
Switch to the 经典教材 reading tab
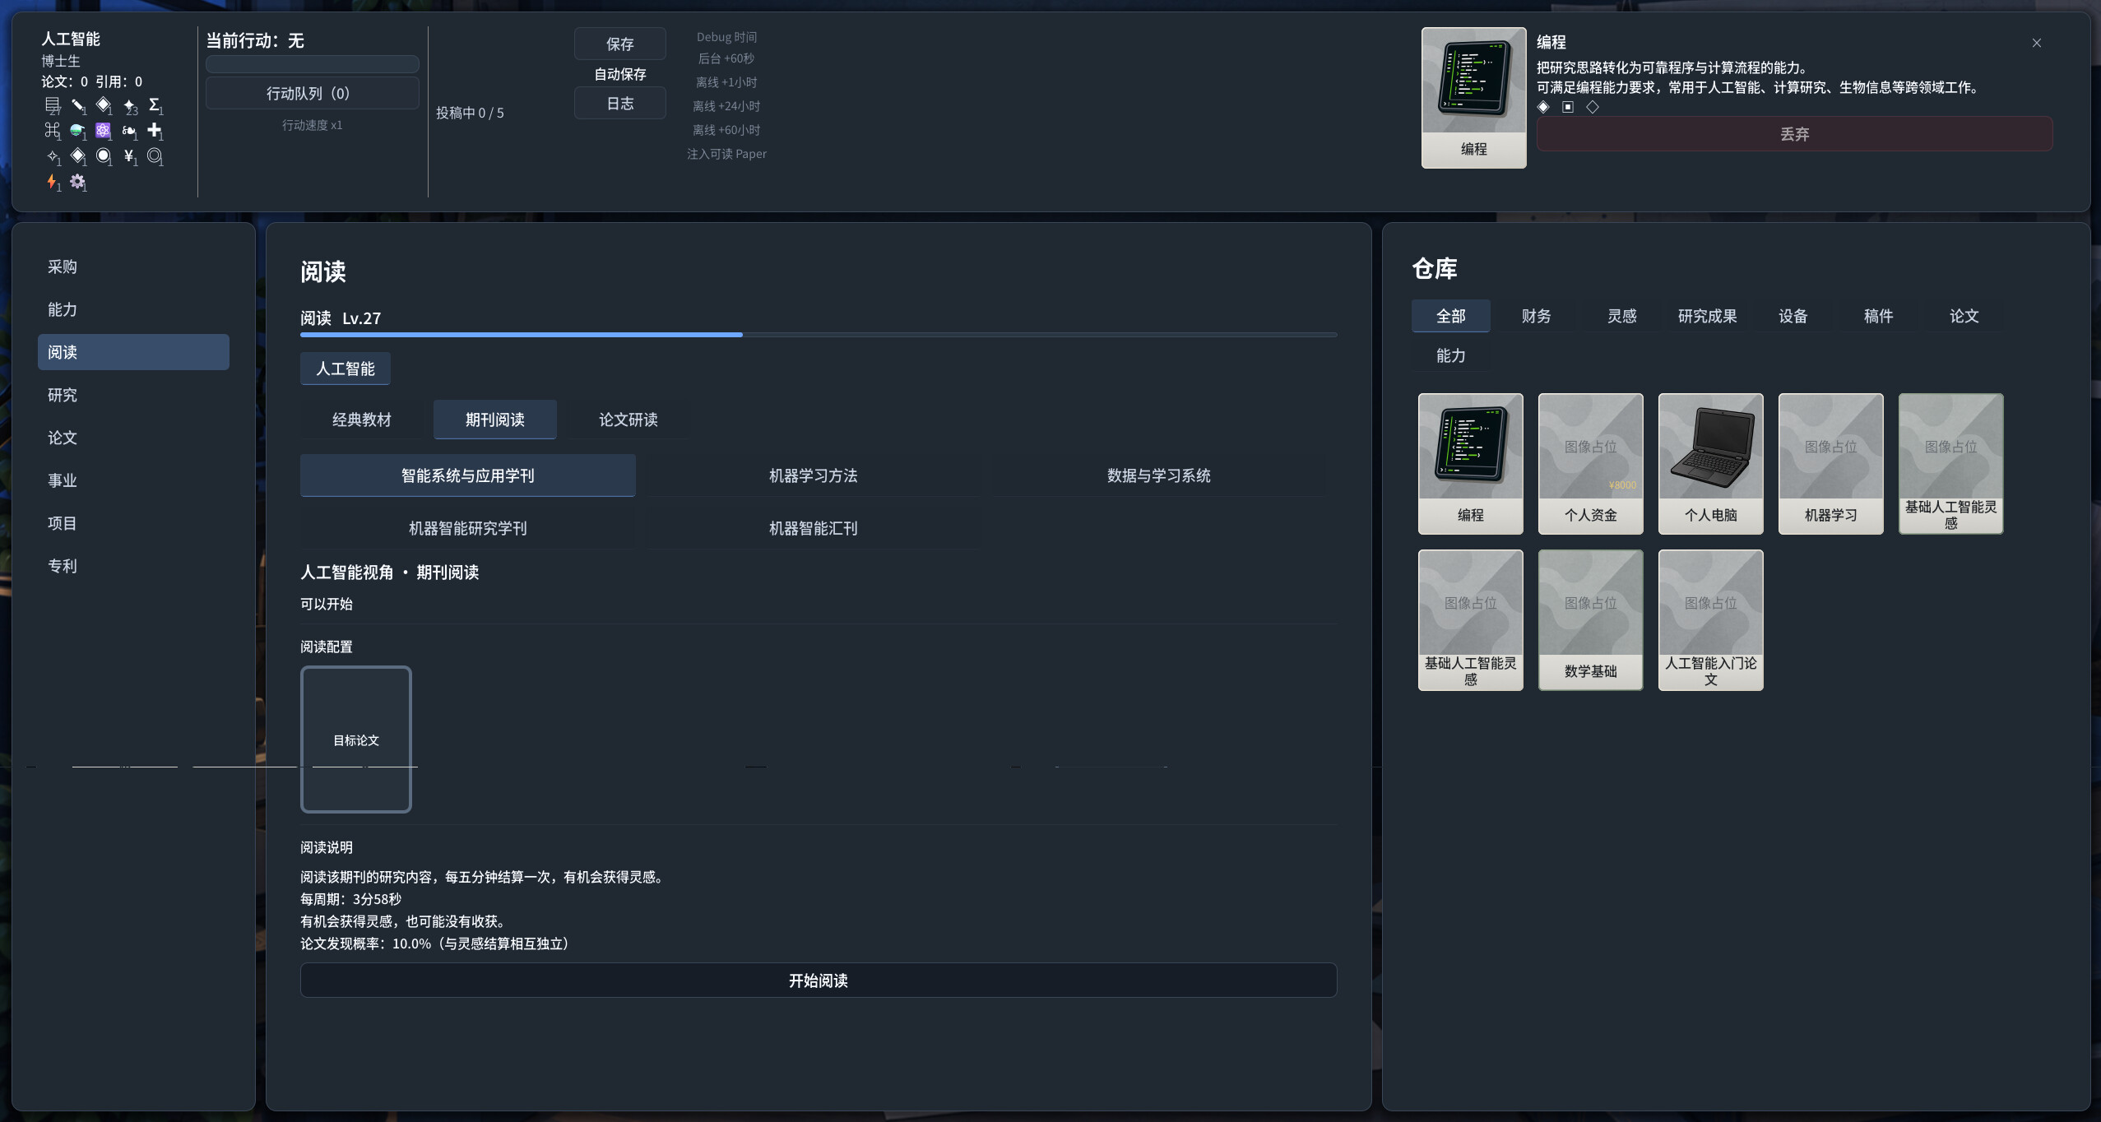tap(362, 420)
